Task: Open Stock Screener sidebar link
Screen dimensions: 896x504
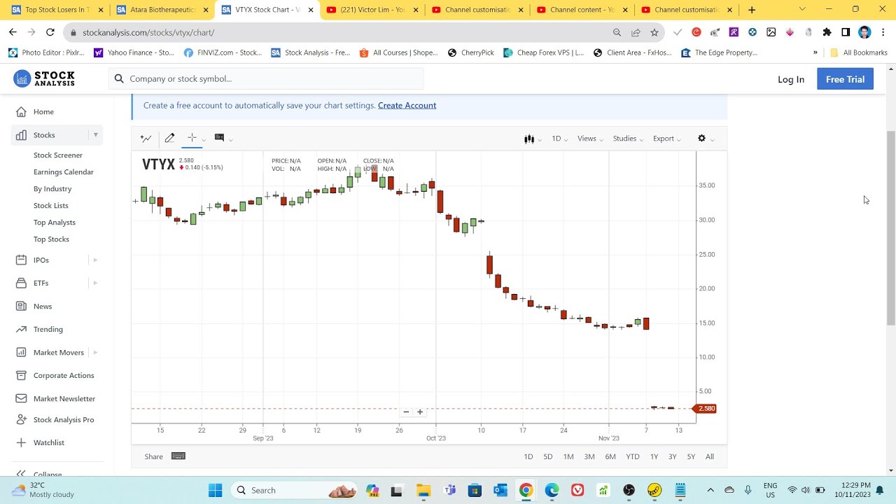Action: click(x=58, y=155)
